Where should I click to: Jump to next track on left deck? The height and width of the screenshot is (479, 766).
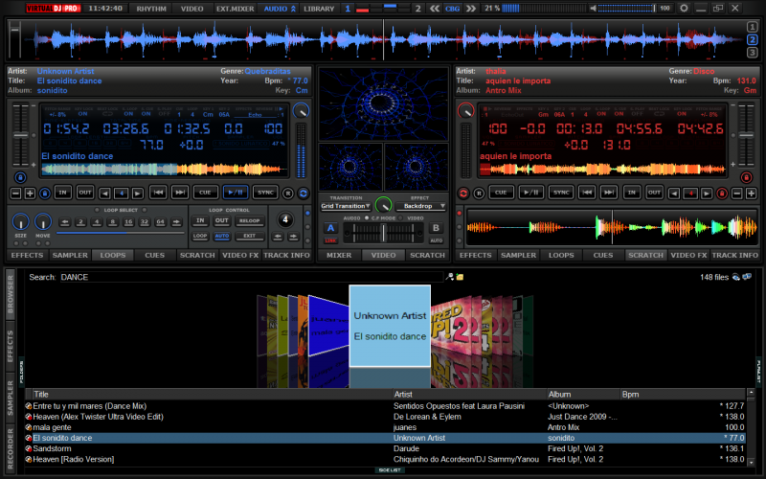[x=180, y=193]
